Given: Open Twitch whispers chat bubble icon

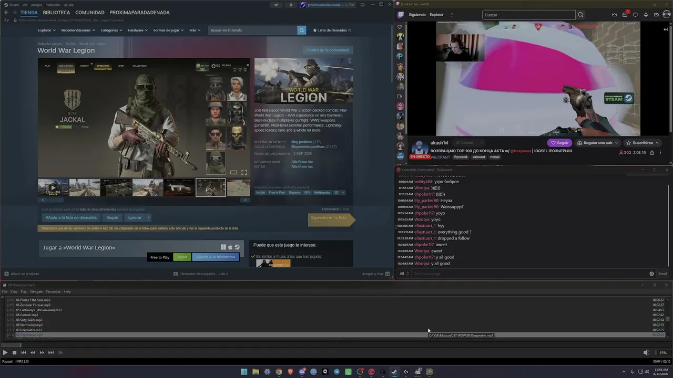Looking at the screenshot, I should (636, 15).
